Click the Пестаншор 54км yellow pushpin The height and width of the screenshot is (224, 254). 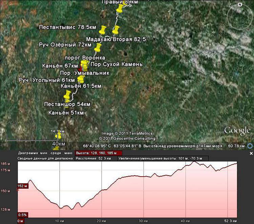(68, 95)
